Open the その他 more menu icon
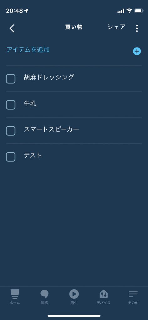 (x=133, y=294)
